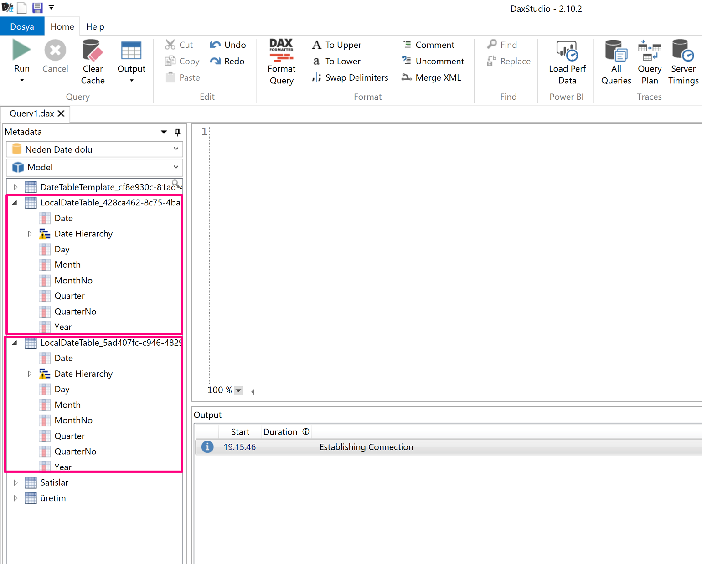Click Load Perf Data
This screenshot has height=564, width=702.
click(567, 62)
